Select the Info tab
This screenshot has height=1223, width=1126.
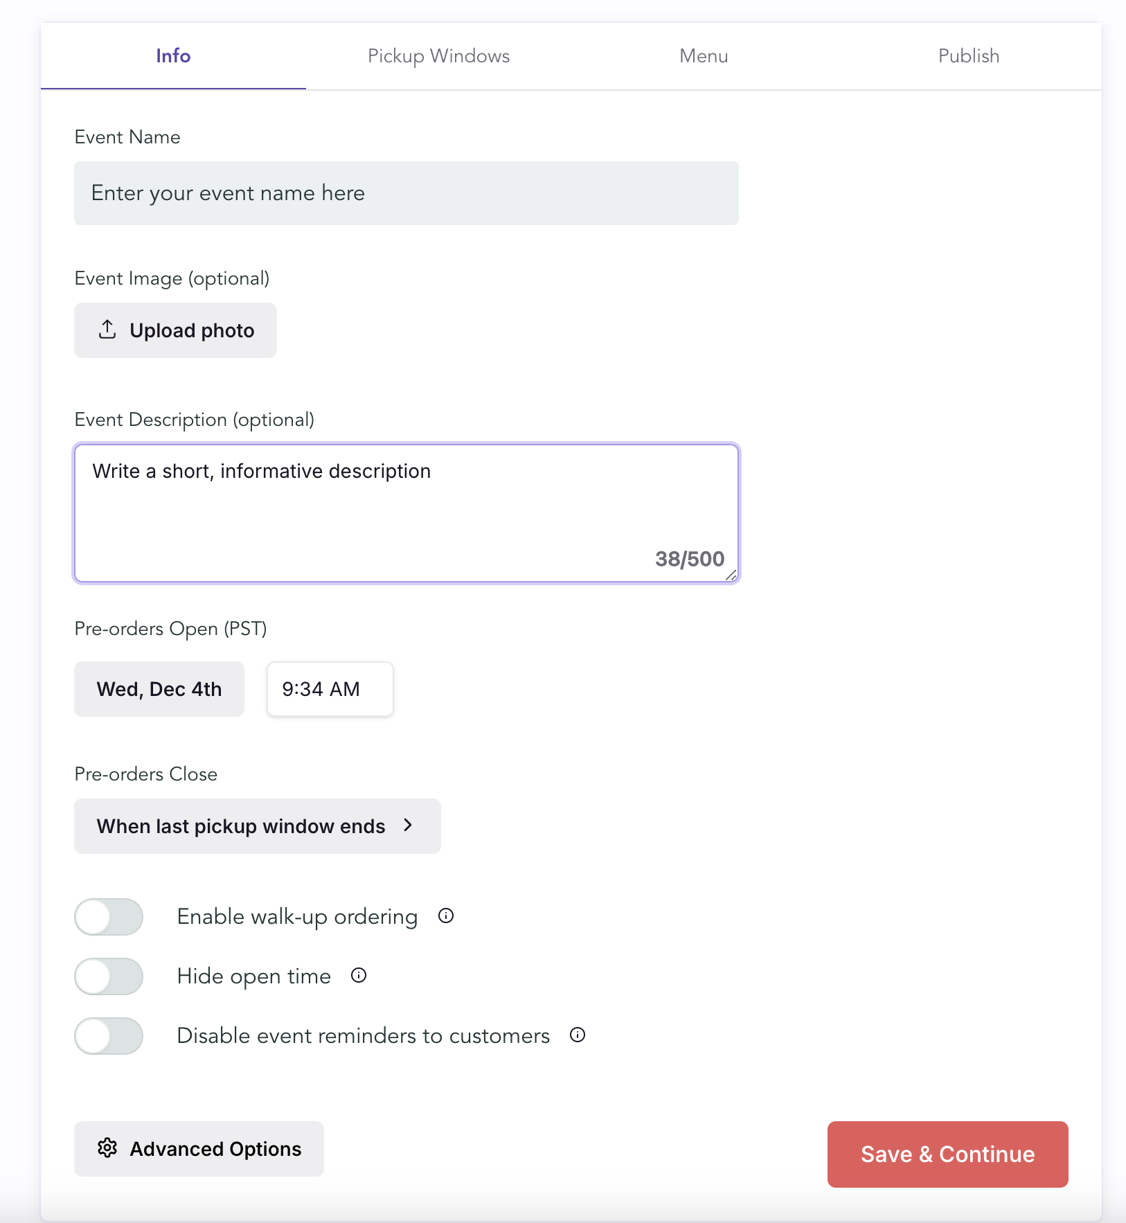point(173,56)
